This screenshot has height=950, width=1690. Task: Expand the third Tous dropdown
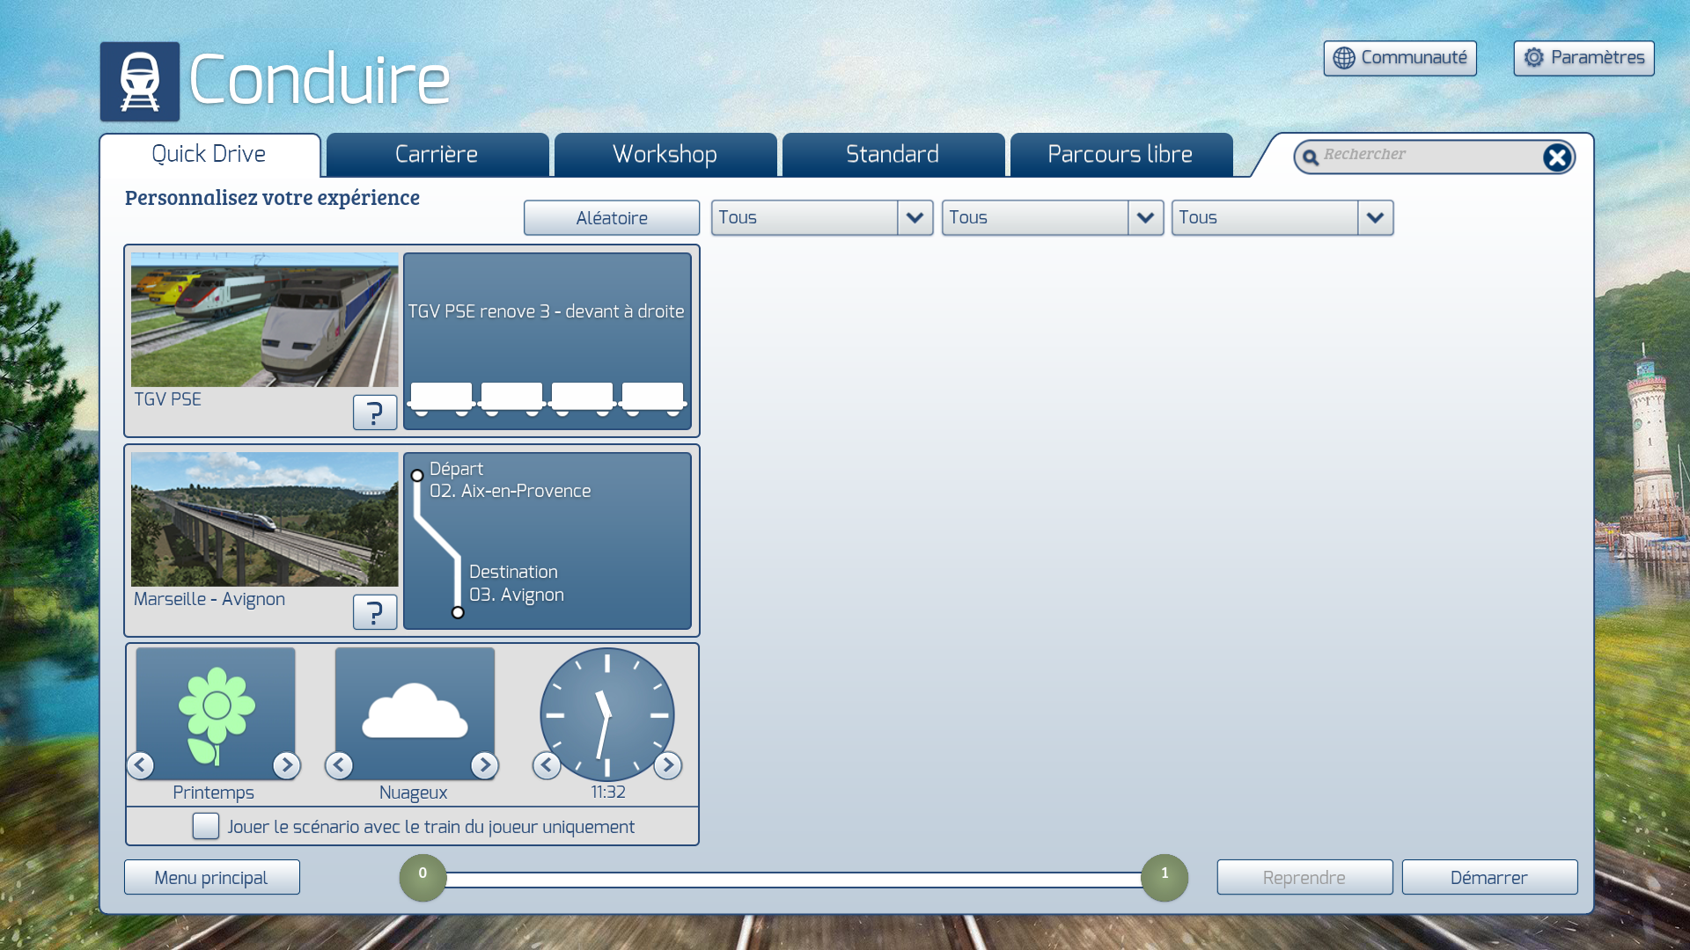click(1375, 217)
